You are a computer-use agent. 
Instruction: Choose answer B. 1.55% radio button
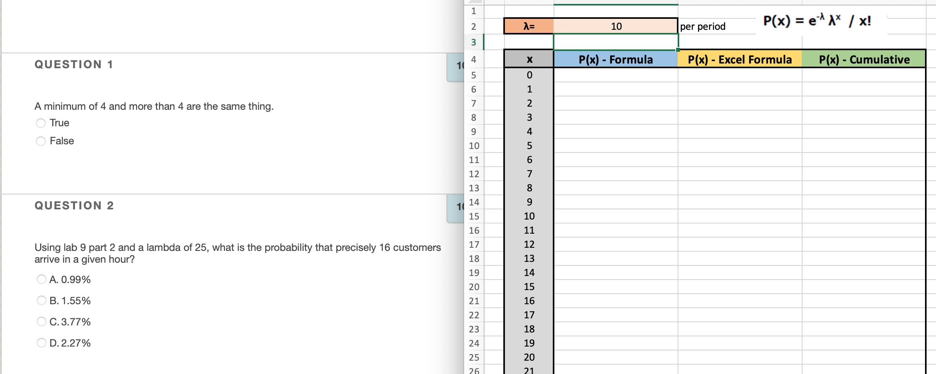[x=41, y=300]
